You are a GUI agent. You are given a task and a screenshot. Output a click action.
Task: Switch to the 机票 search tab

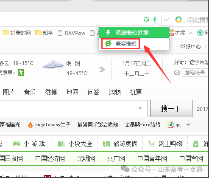(136, 92)
